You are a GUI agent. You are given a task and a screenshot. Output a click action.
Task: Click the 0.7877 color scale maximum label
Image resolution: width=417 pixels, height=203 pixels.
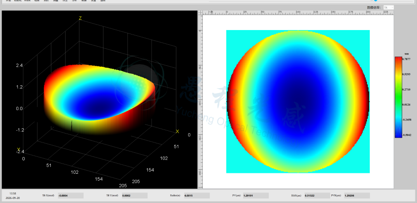406,59
